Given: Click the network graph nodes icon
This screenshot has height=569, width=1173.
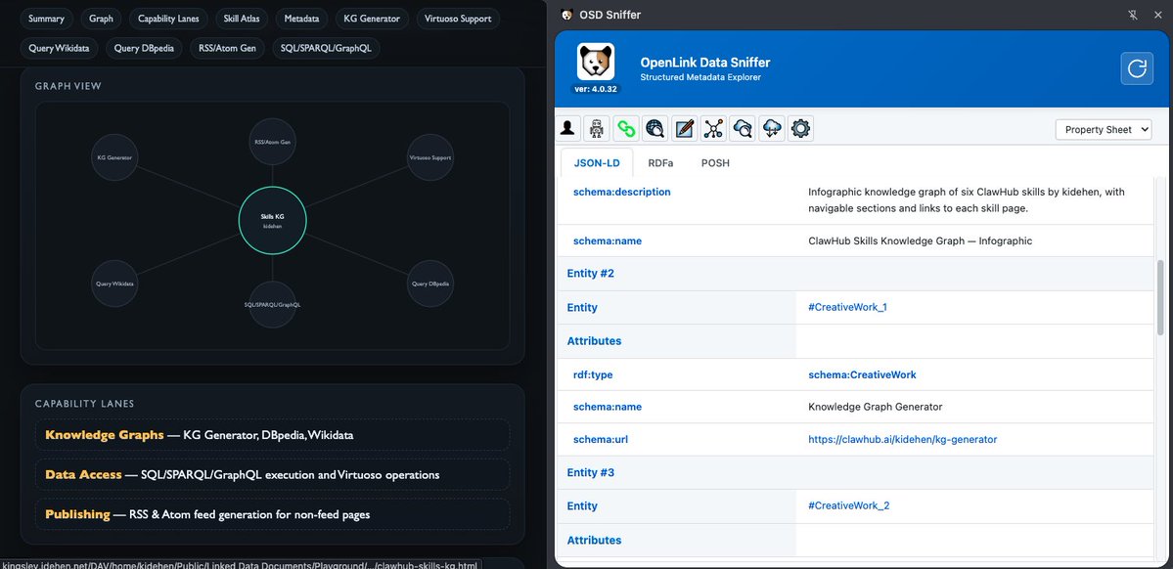Looking at the screenshot, I should [x=713, y=129].
